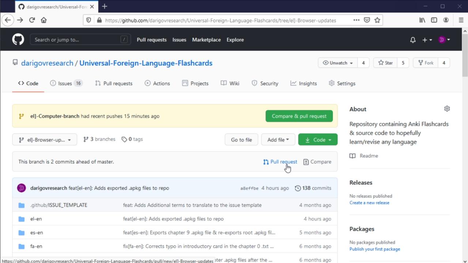Expand the el]-Browser-up... branch selector
Screen dimensions: 468x263
pyautogui.click(x=45, y=140)
